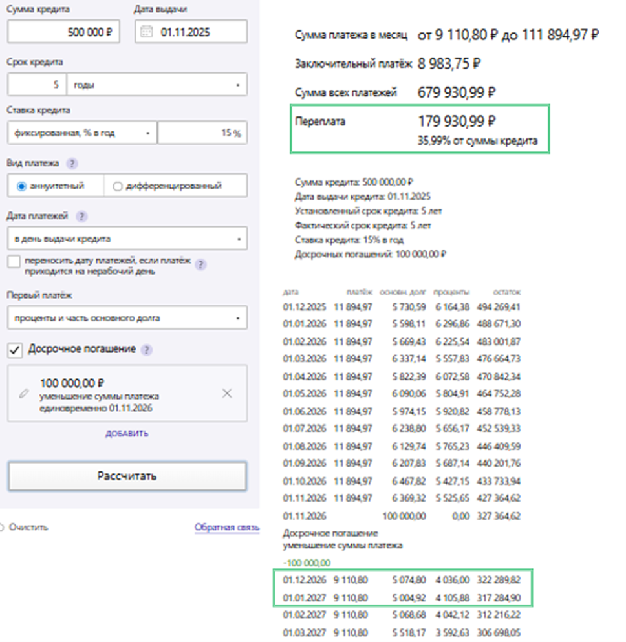Expand фиксированная, % в год rate dropdown
Screen dimensions: 626x642
tap(82, 133)
